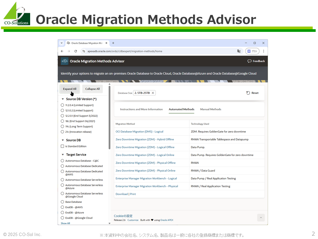318x239 pixels.
Task: Click the Technology Used column header
Action: click(200, 124)
